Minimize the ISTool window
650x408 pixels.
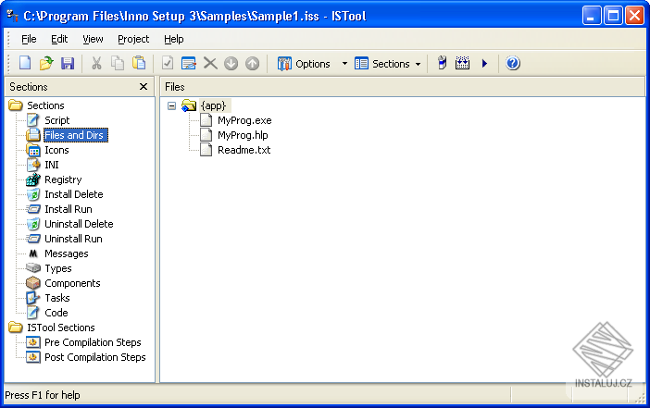pyautogui.click(x=592, y=16)
